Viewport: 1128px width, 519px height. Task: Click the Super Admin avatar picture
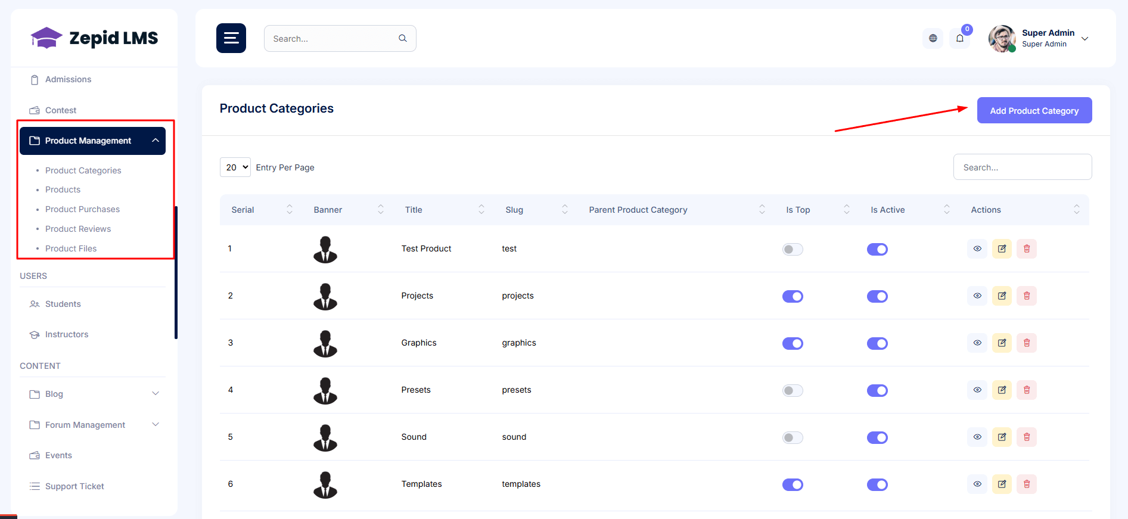click(x=1002, y=39)
